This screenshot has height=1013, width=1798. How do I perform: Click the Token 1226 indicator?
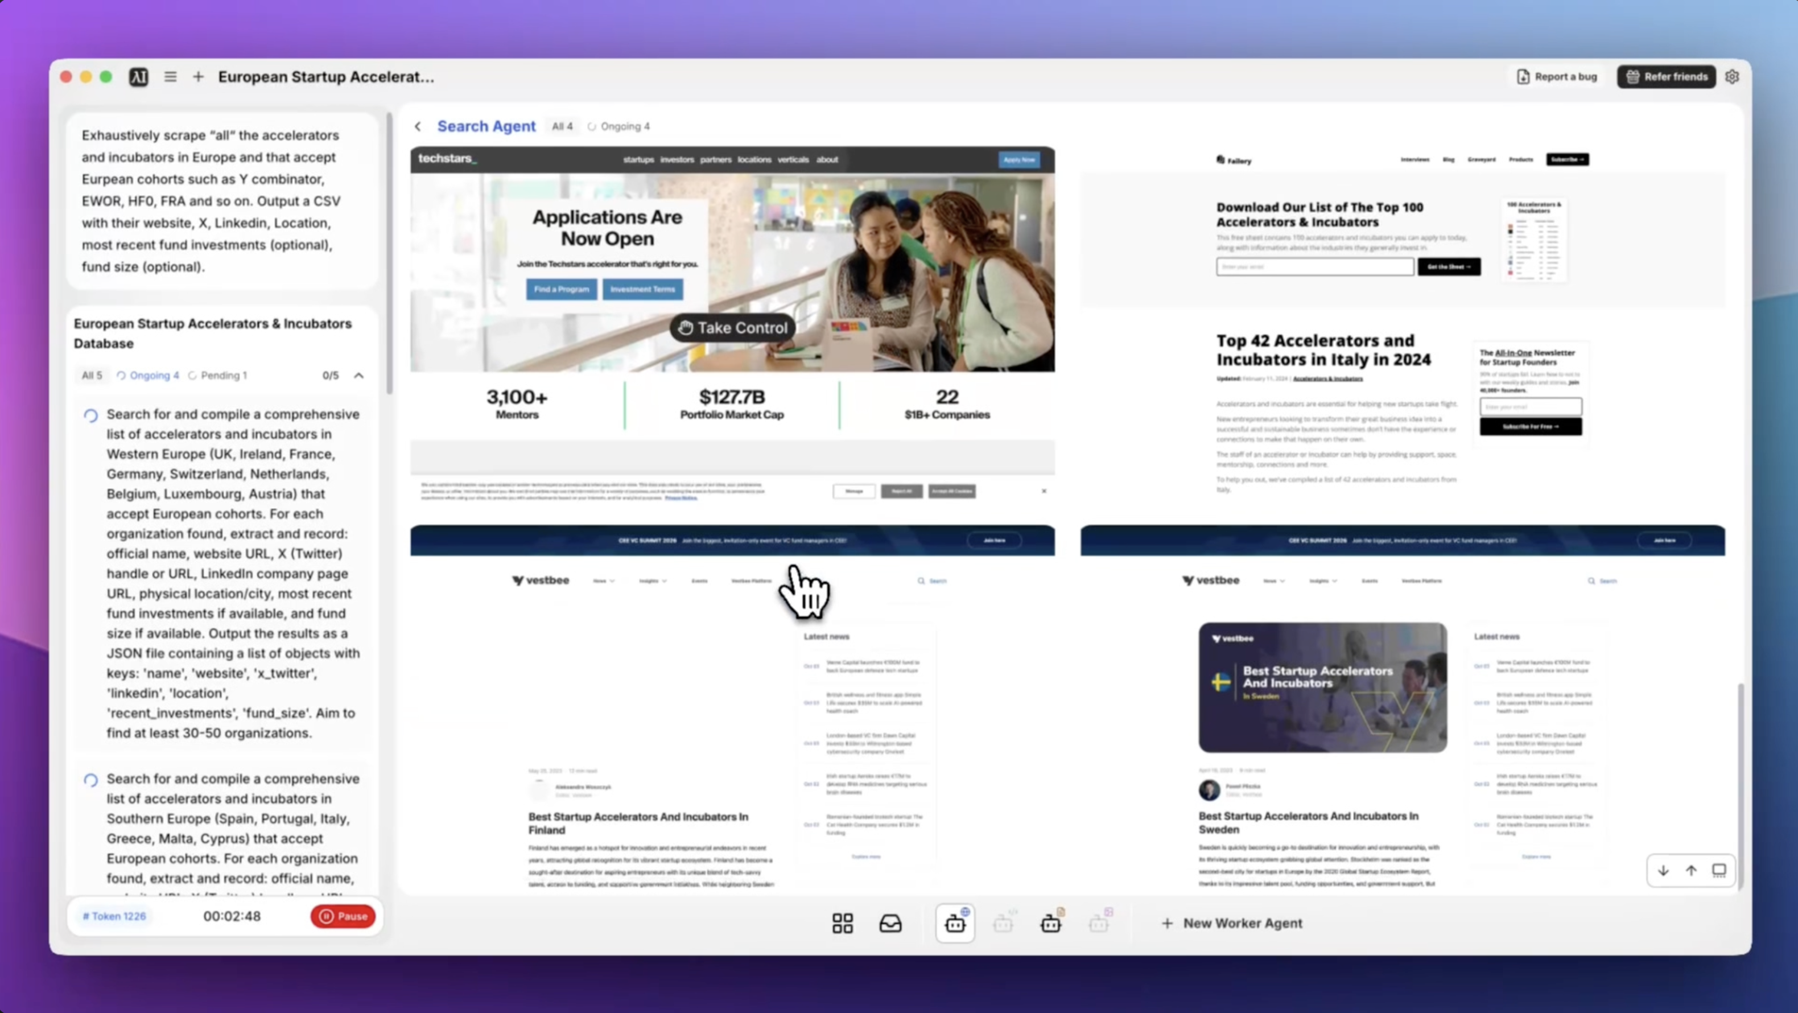coord(114,916)
